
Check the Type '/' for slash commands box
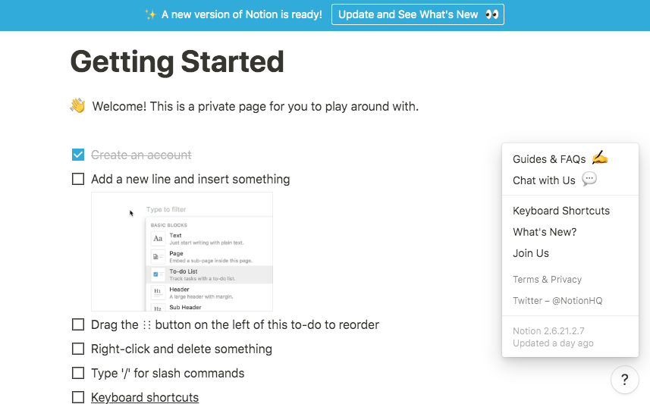[x=78, y=374]
